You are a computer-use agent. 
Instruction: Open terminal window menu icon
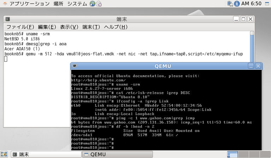coord(8,19)
